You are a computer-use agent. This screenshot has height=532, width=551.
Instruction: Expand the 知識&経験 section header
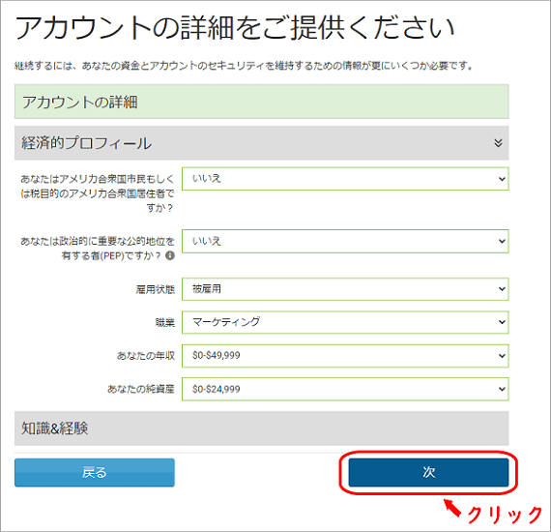pyautogui.click(x=261, y=429)
